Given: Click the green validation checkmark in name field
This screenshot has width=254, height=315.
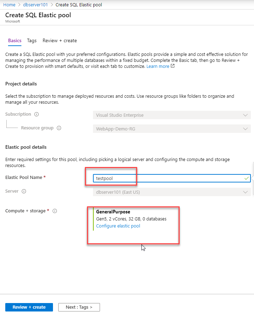Looking at the screenshot, I should pyautogui.click(x=247, y=178).
